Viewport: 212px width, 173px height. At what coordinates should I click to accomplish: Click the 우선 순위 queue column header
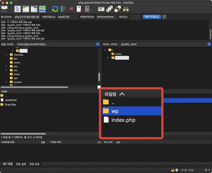[x=108, y=142]
